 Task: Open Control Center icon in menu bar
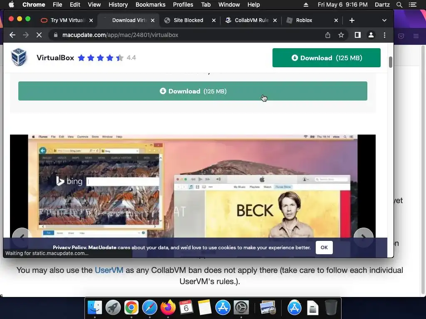[413, 5]
